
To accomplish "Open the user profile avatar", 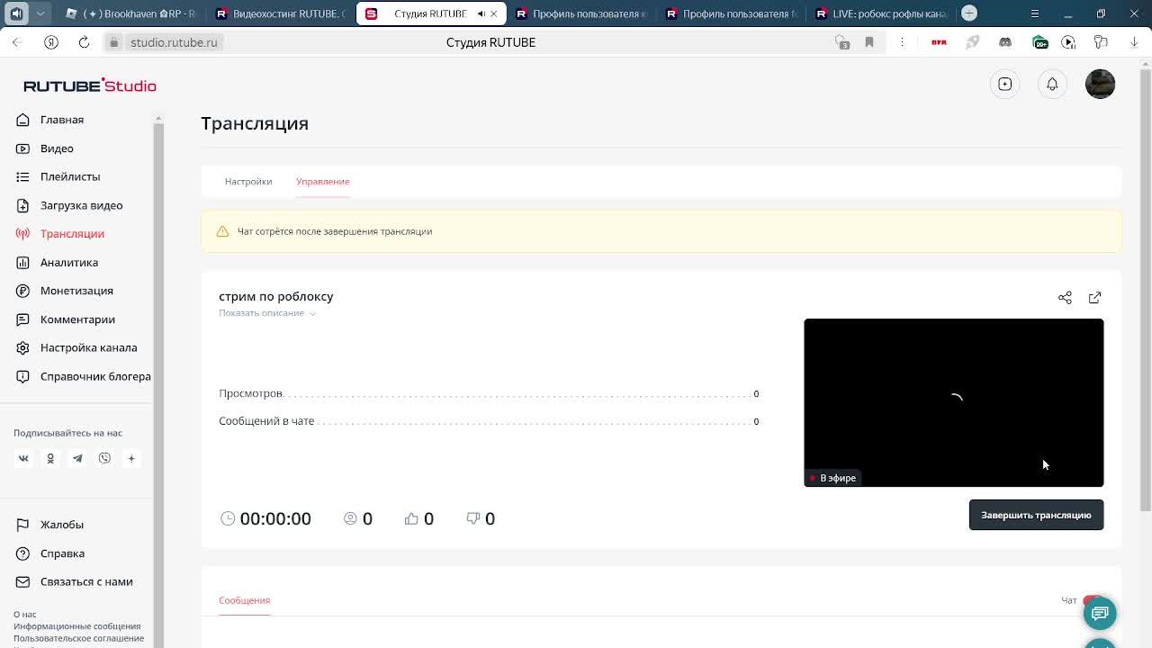I will (1100, 84).
